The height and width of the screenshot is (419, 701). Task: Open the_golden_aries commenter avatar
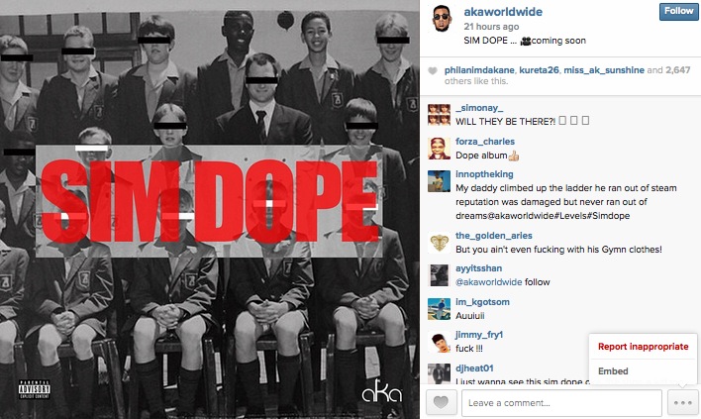[x=439, y=243]
